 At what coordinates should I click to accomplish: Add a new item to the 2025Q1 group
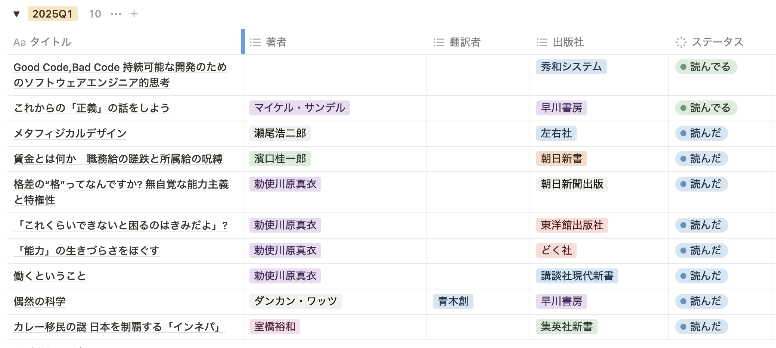(134, 14)
